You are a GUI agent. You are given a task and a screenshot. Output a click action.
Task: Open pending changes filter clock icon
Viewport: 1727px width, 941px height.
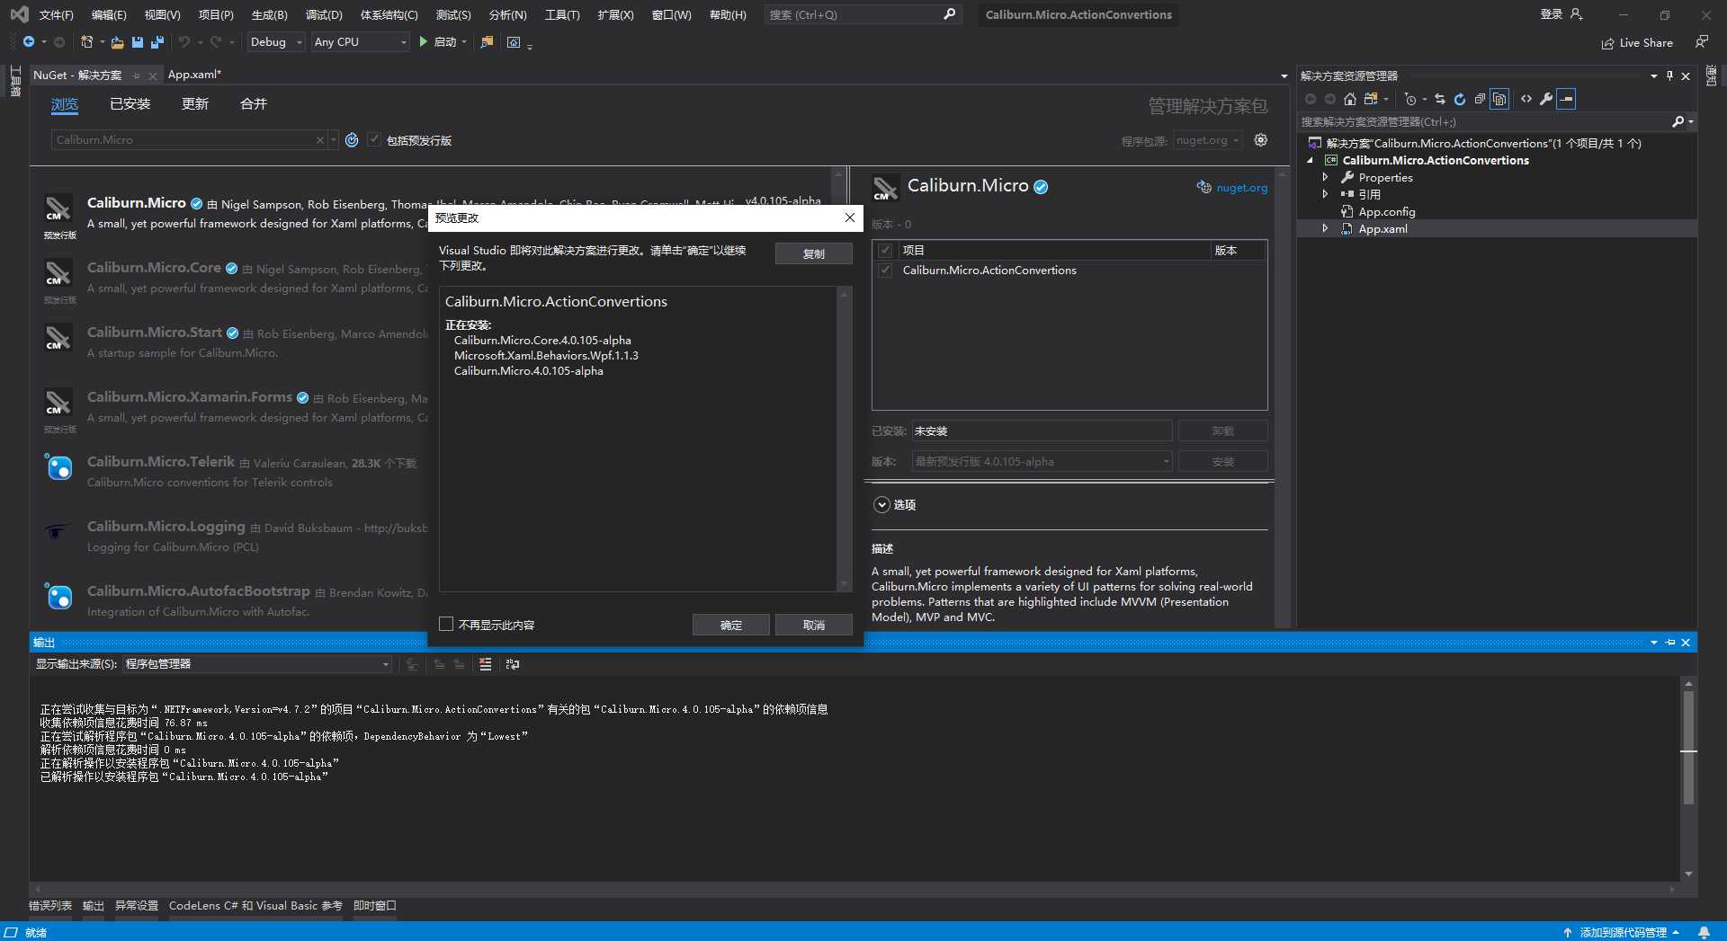pyautogui.click(x=1410, y=99)
